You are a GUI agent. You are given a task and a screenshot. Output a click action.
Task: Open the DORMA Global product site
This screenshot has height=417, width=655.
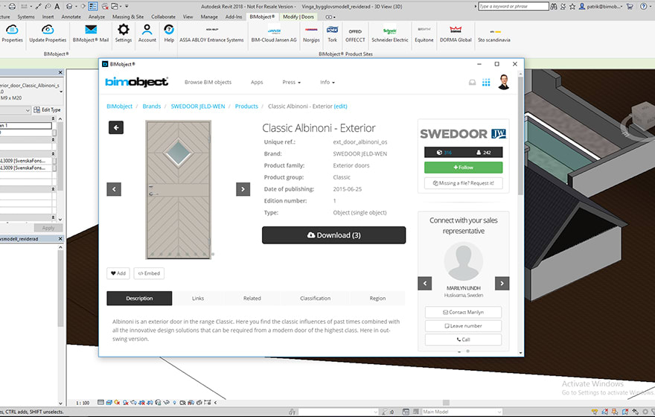[x=456, y=34]
